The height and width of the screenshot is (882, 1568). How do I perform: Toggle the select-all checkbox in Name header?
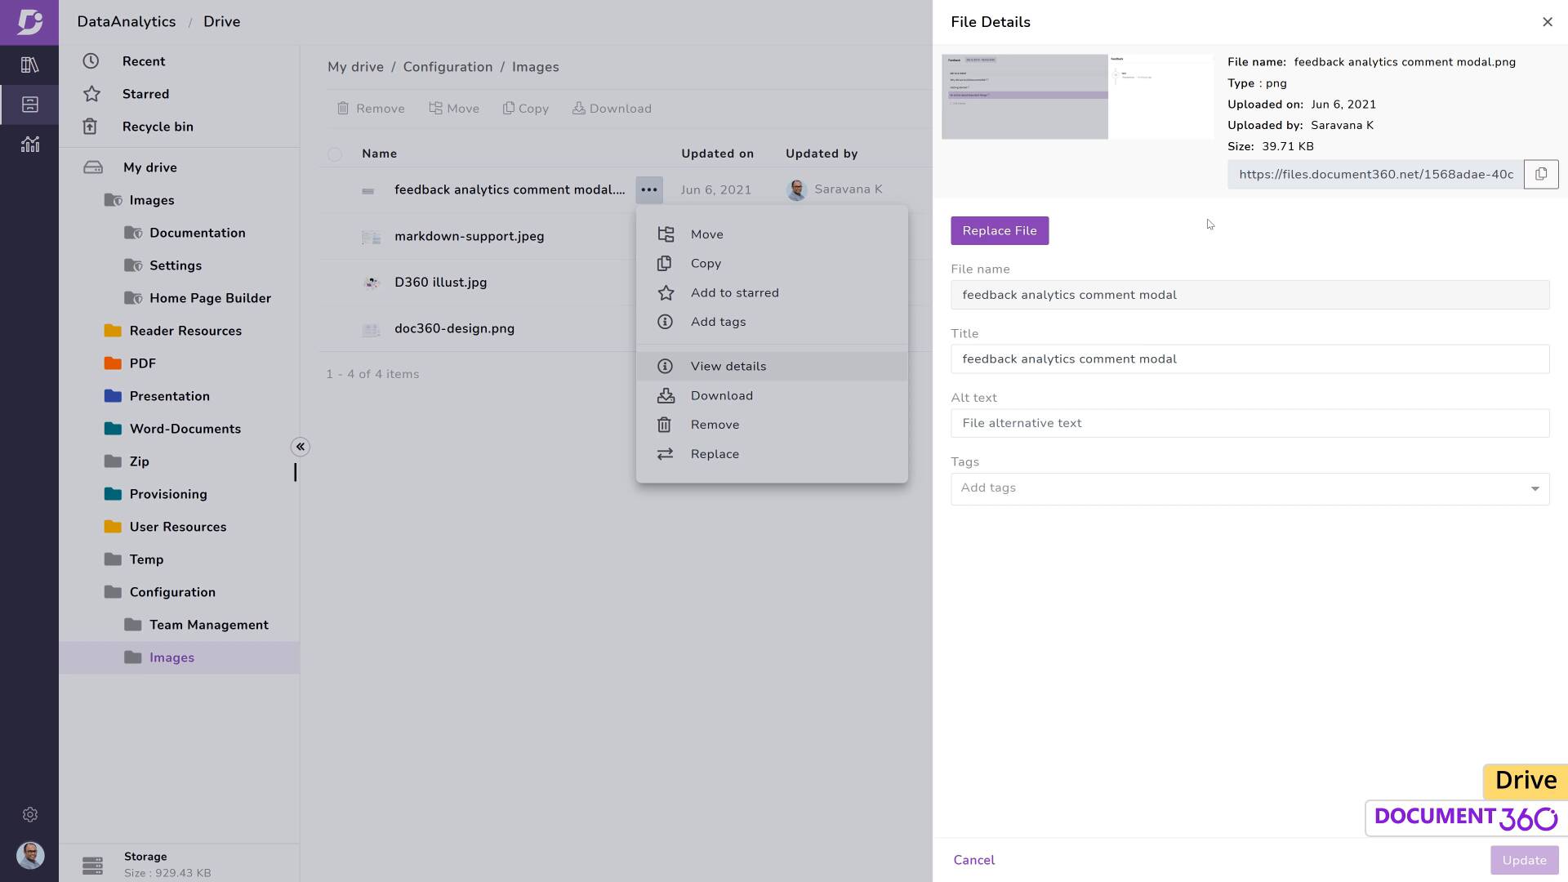[335, 154]
